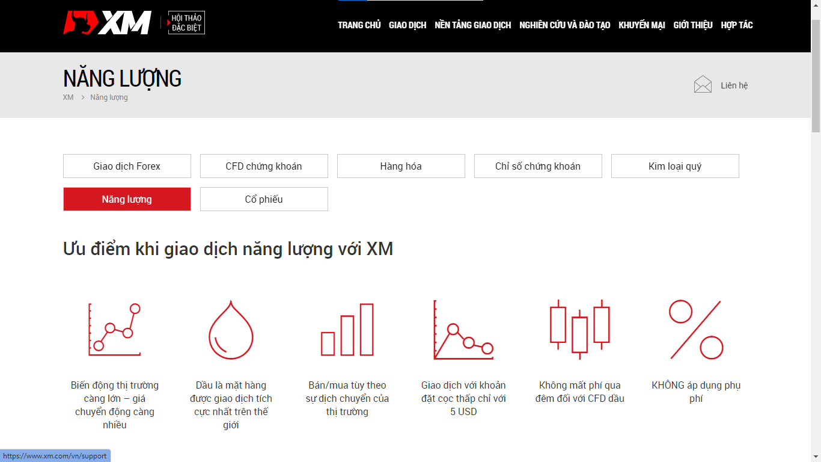
Task: Open the Nền Tảng Giao Dịch menu
Action: coord(473,25)
